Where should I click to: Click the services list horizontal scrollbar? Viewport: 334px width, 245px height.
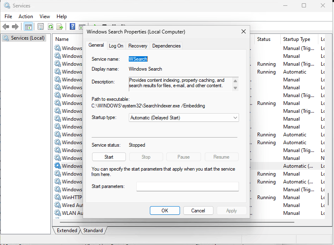[x=177, y=222]
